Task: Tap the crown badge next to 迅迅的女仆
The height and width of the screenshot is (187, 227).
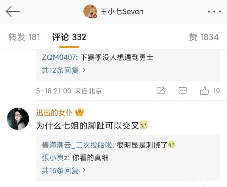Action: [79, 112]
